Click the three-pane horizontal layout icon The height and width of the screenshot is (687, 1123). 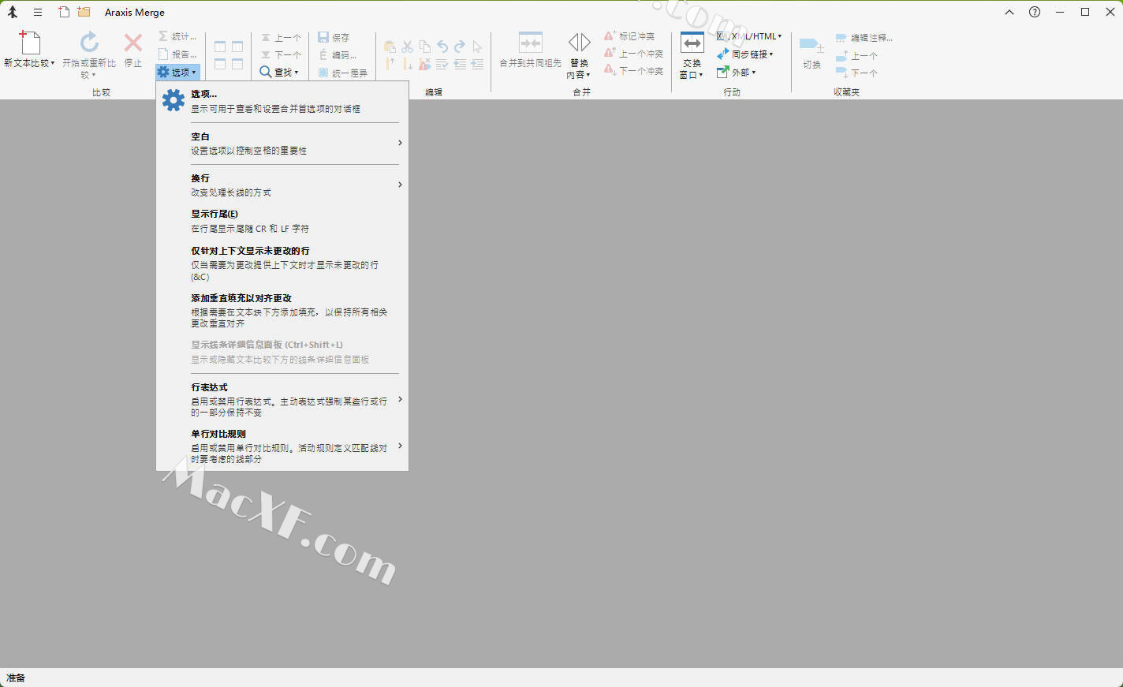[237, 64]
